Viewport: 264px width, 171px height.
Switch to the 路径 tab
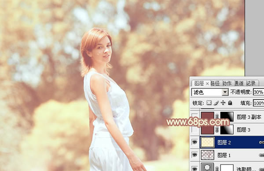(215, 83)
